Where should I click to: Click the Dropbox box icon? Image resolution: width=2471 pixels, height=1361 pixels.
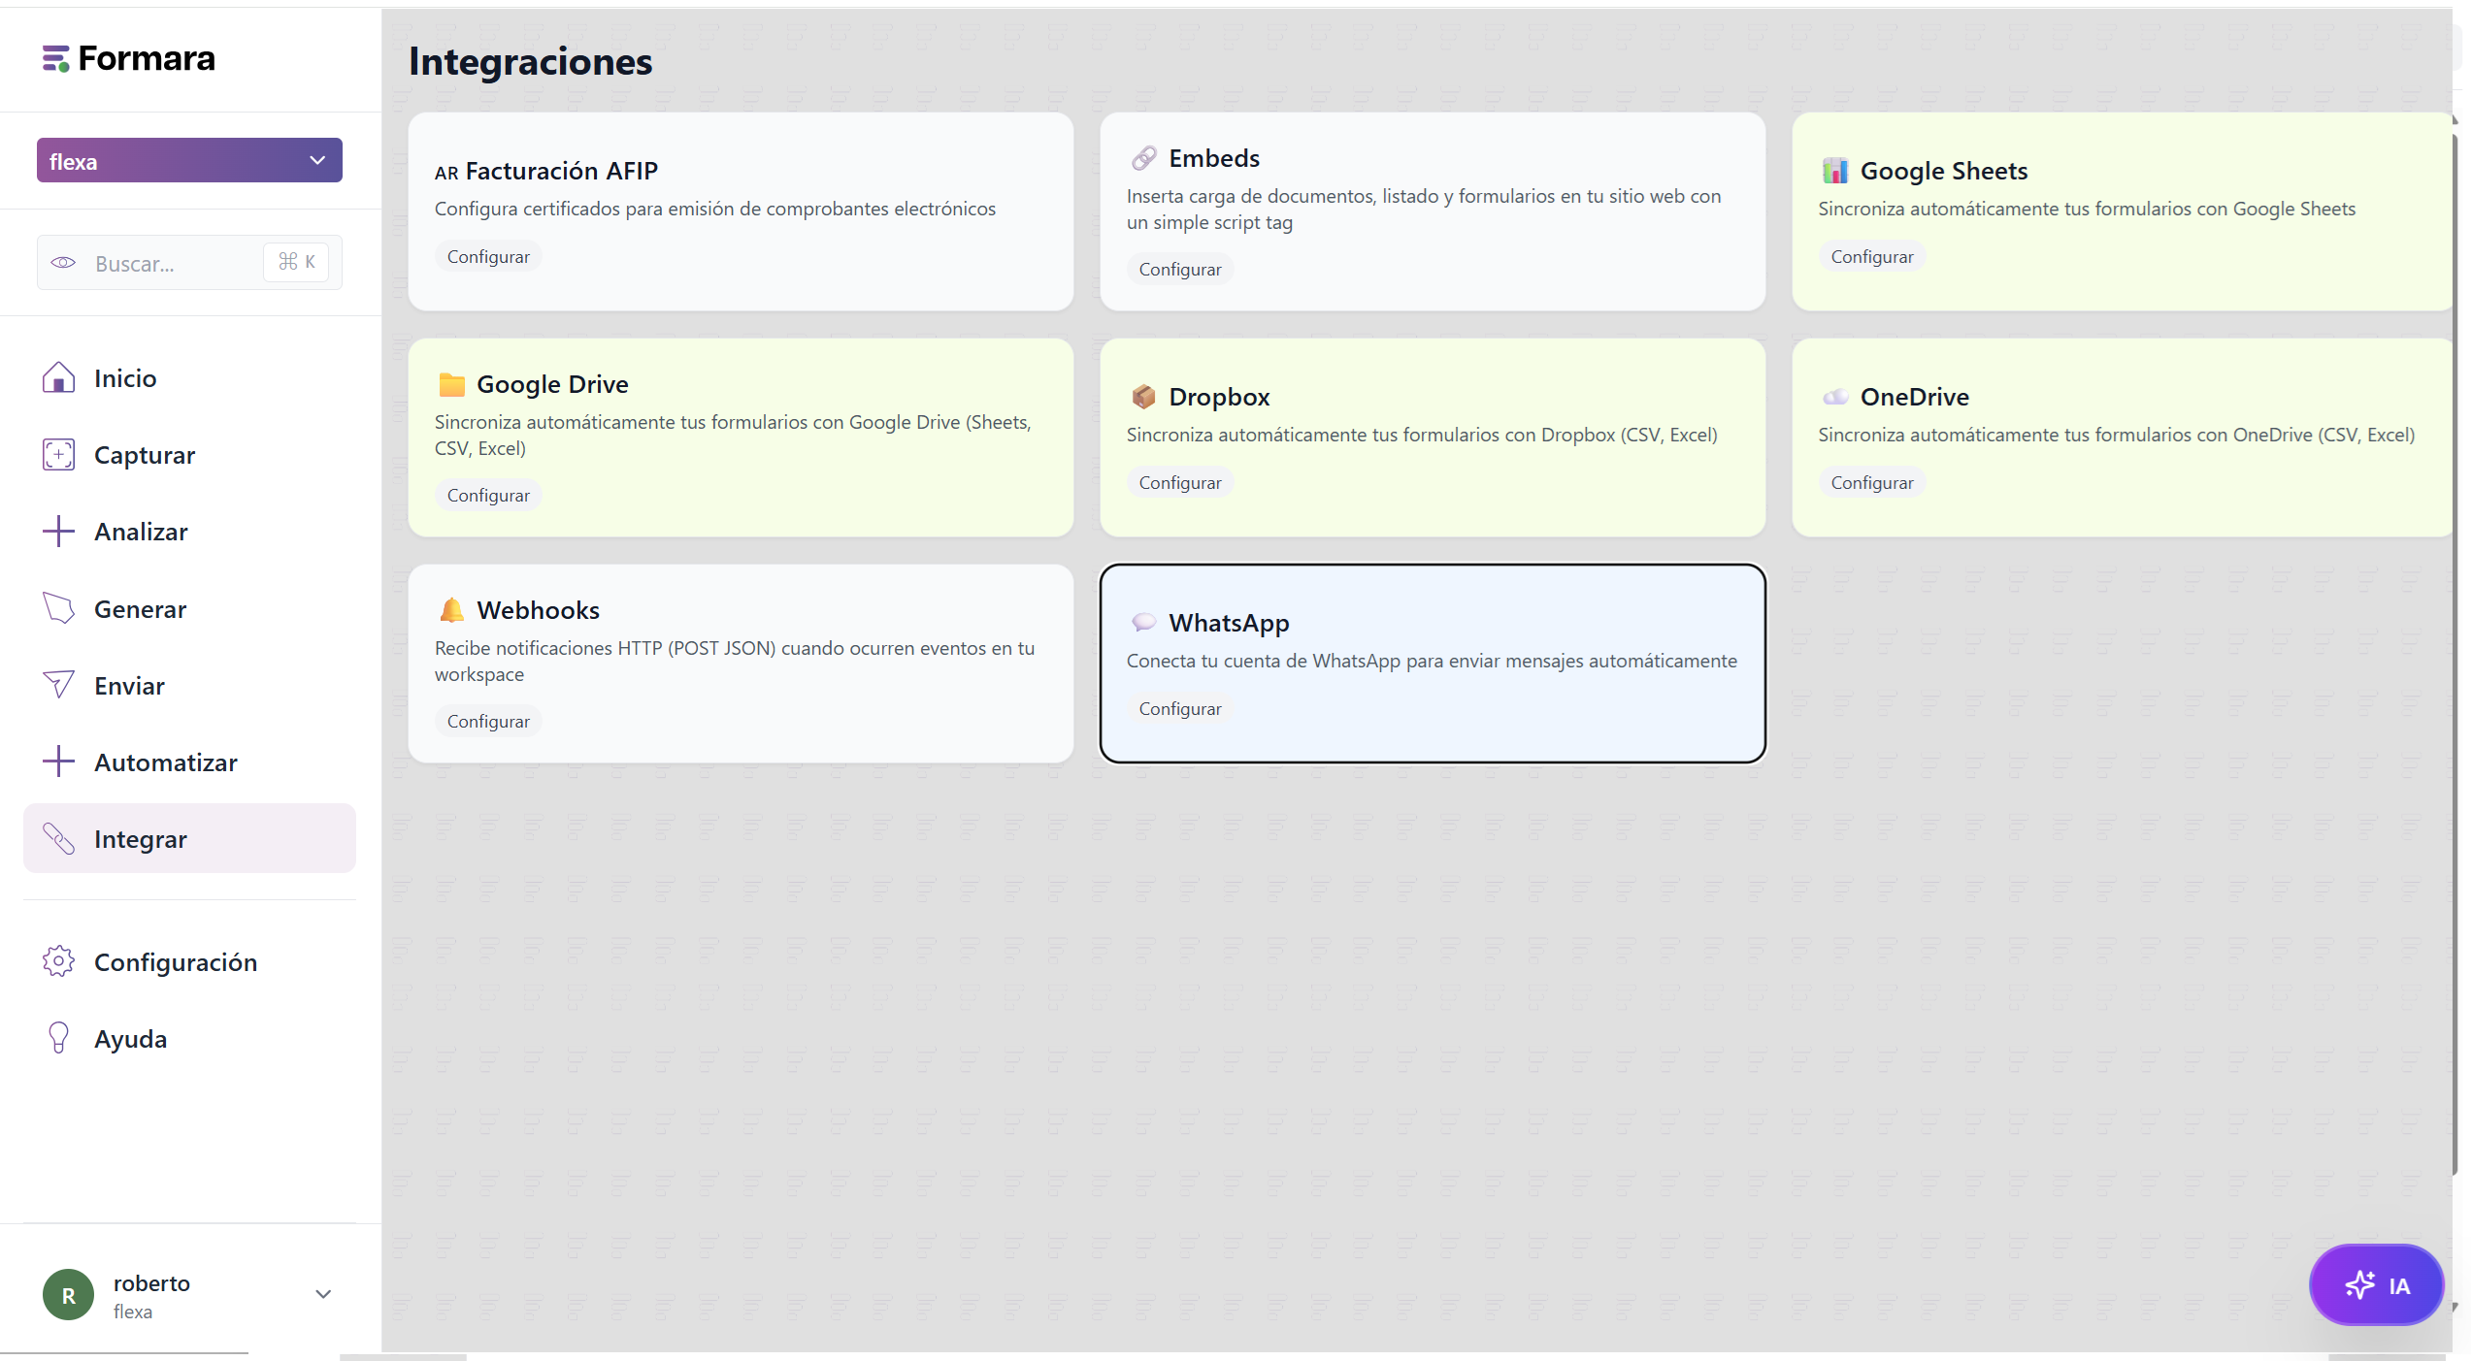point(1143,397)
